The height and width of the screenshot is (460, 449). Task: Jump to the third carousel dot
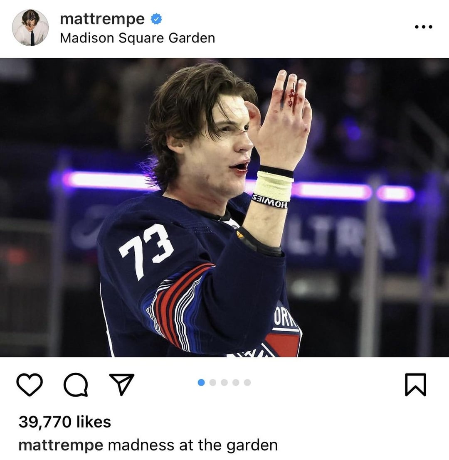224,382
